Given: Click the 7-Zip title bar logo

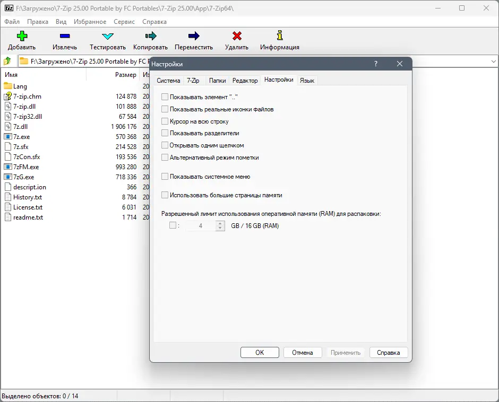Looking at the screenshot, I should click(9, 8).
